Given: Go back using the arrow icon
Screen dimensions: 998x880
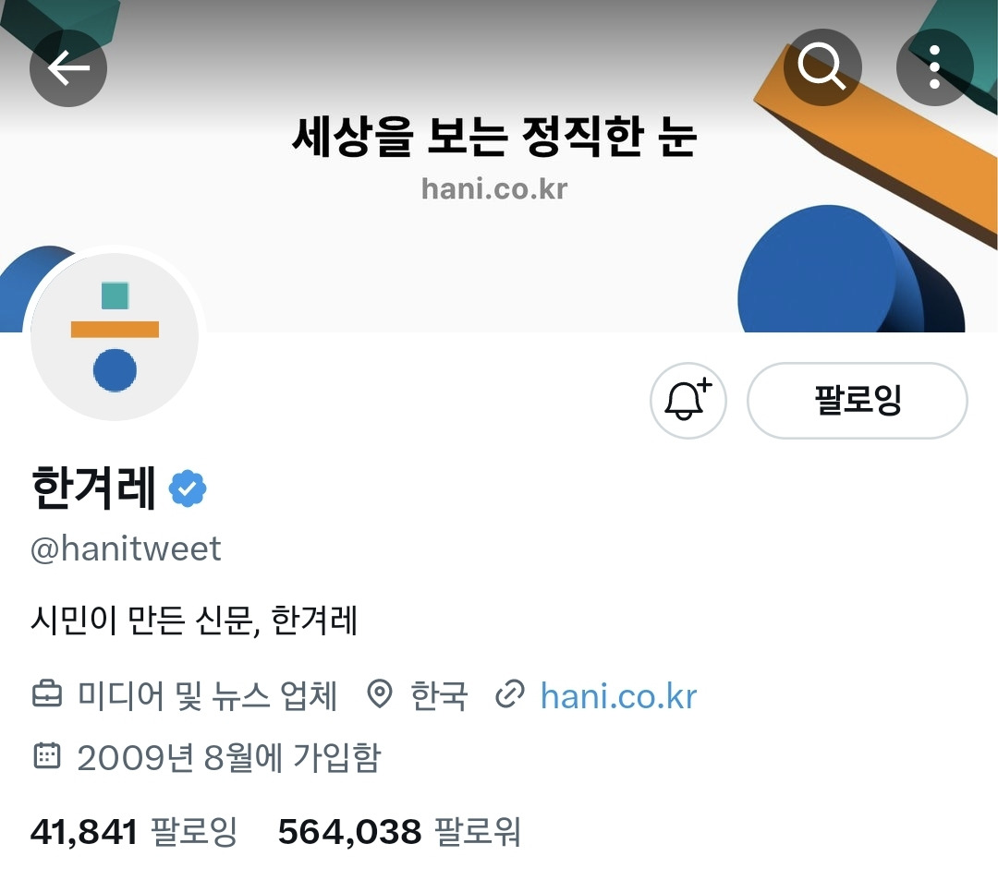Looking at the screenshot, I should pyautogui.click(x=68, y=68).
